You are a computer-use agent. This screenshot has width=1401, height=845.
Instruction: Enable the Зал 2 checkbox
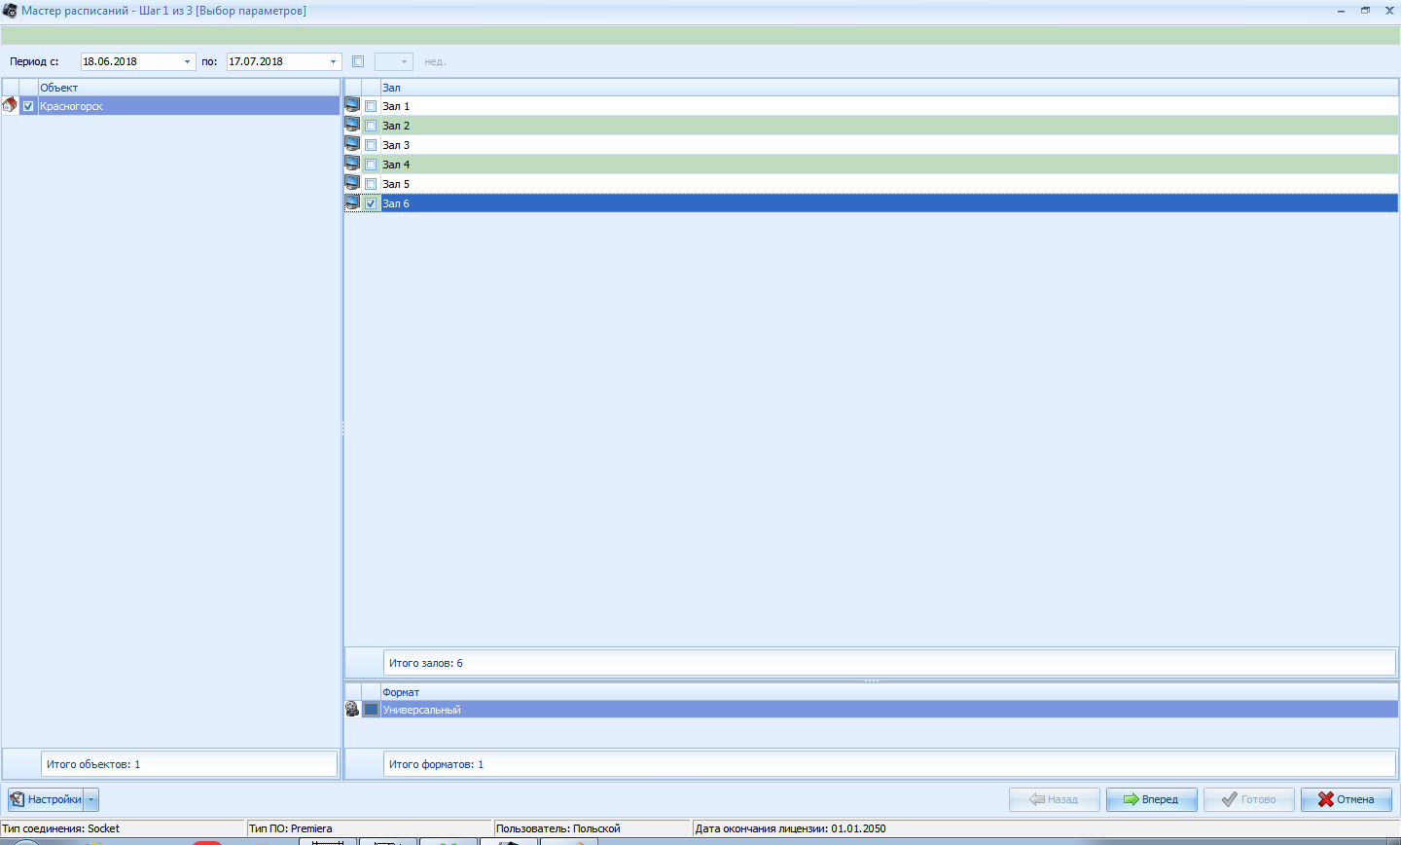pyautogui.click(x=371, y=126)
